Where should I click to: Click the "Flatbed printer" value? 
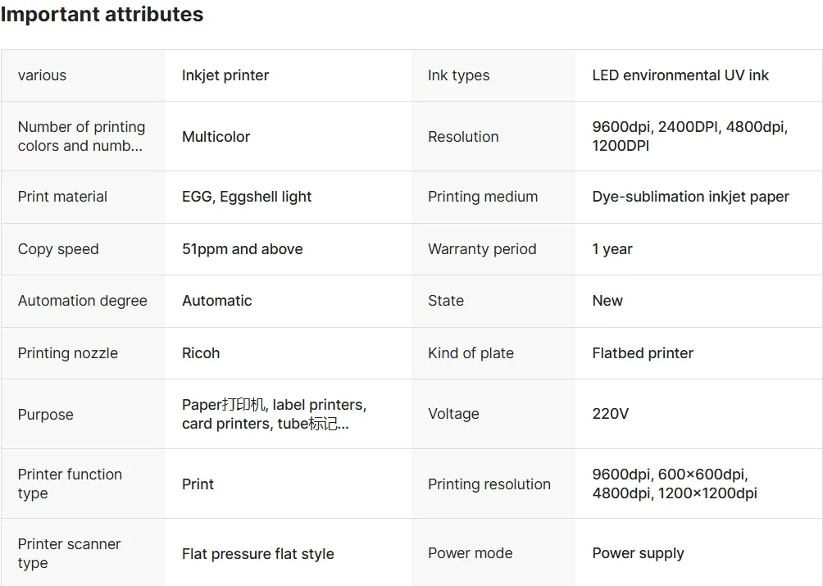(643, 353)
